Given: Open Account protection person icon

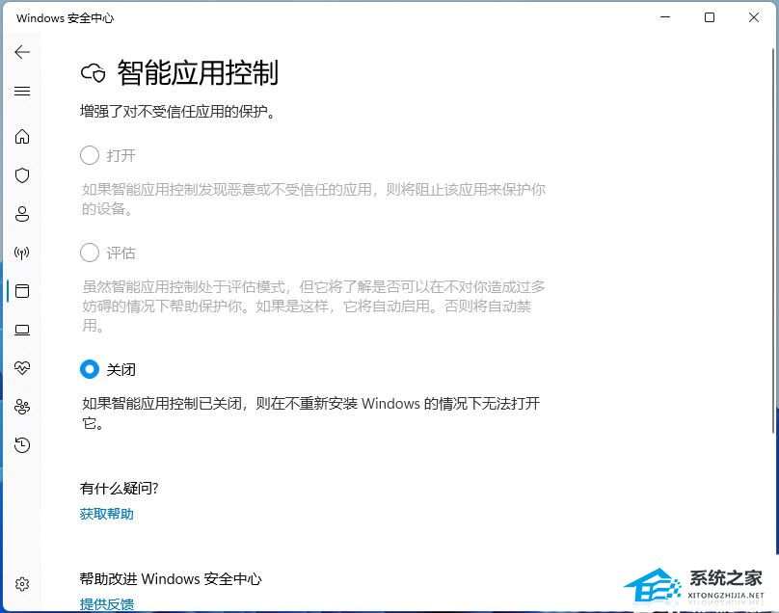Looking at the screenshot, I should tap(22, 214).
